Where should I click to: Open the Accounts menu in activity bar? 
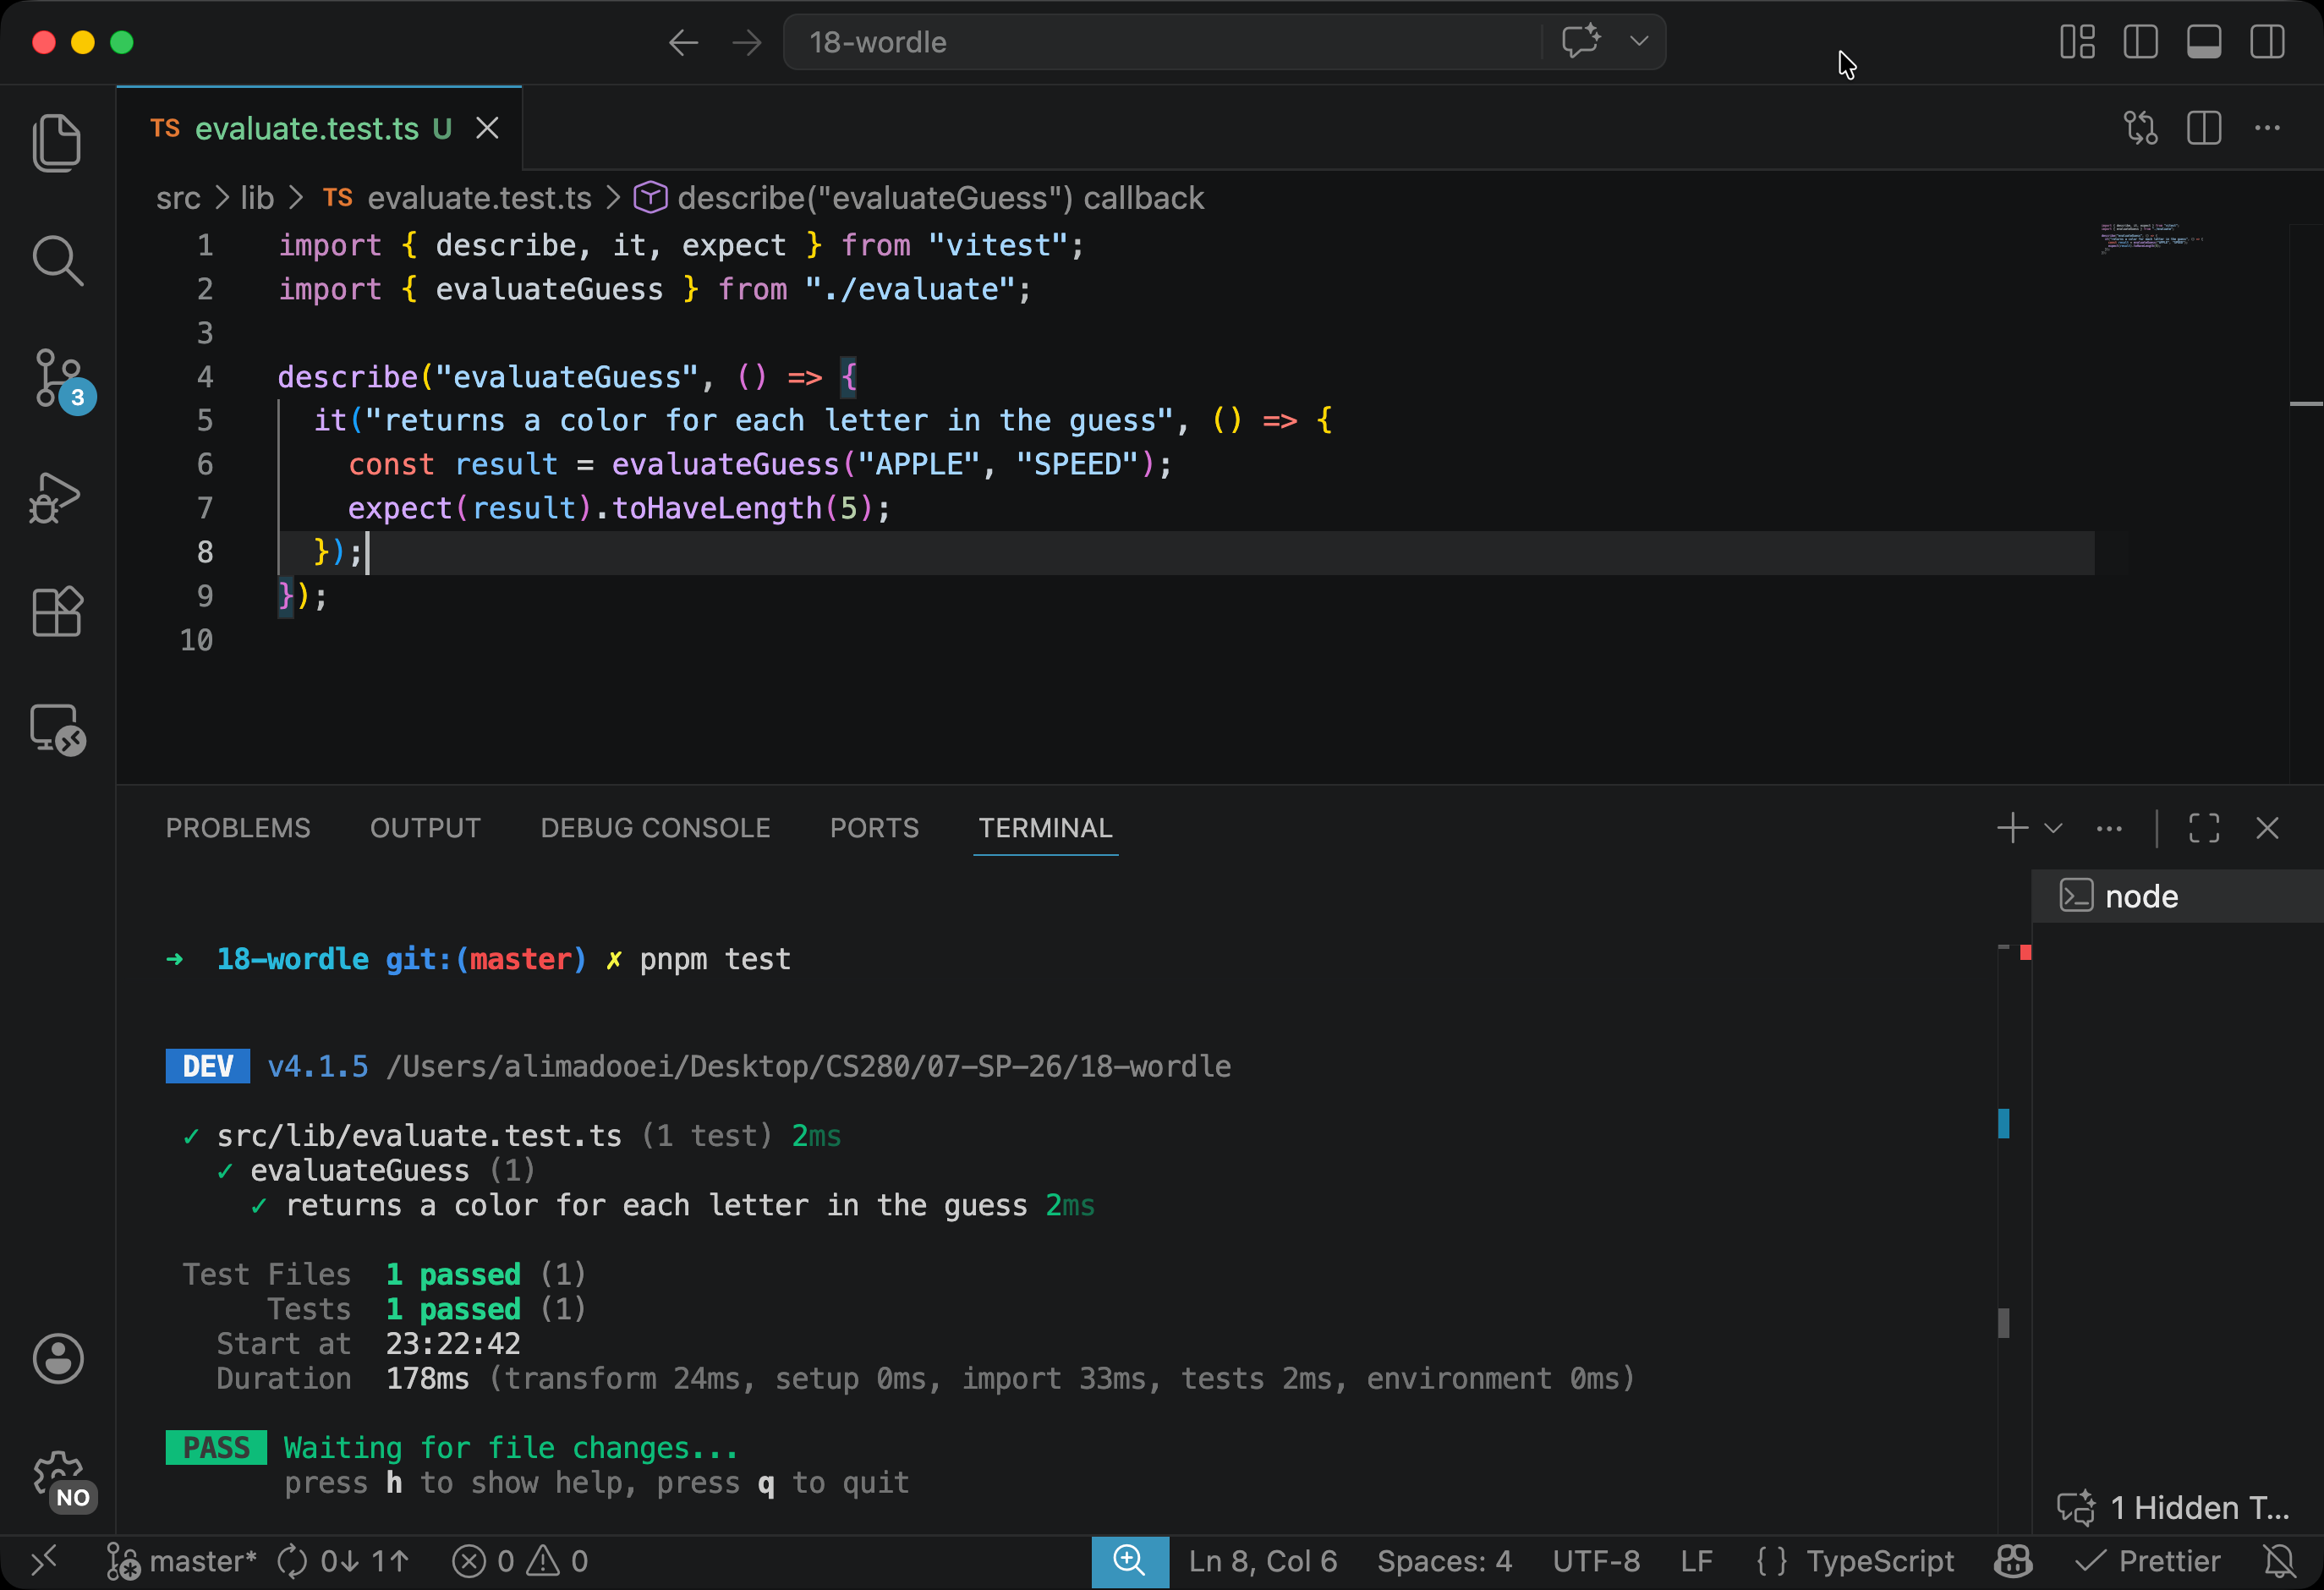[x=58, y=1358]
